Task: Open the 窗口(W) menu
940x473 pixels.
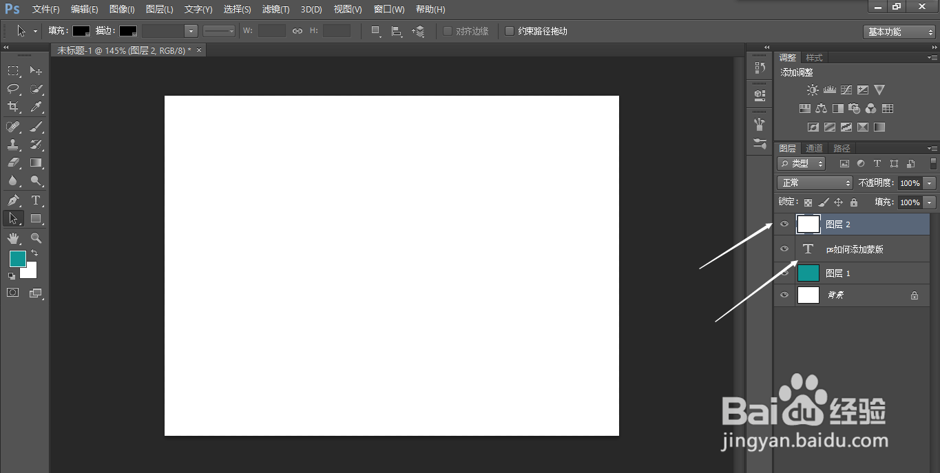Action: click(x=389, y=10)
